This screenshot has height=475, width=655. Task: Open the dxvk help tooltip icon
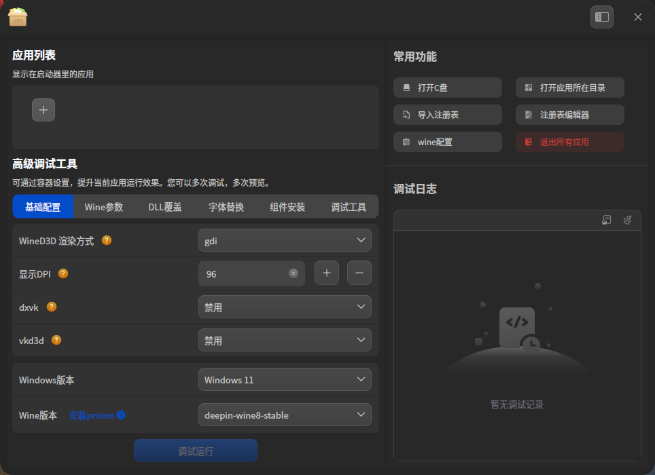coord(52,307)
